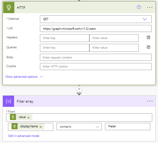Click the Filter array card title
Screen dimensions: 158x143
(x=25, y=101)
